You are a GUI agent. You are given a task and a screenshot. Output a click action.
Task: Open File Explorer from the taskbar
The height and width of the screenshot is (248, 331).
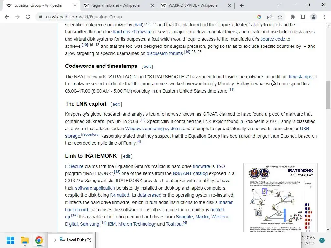pyautogui.click(x=25, y=240)
